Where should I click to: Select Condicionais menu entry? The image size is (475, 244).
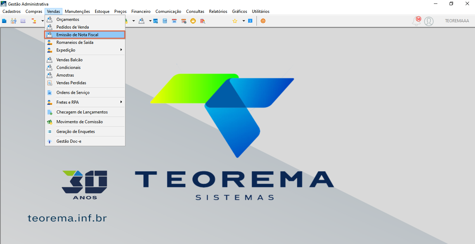85,68
